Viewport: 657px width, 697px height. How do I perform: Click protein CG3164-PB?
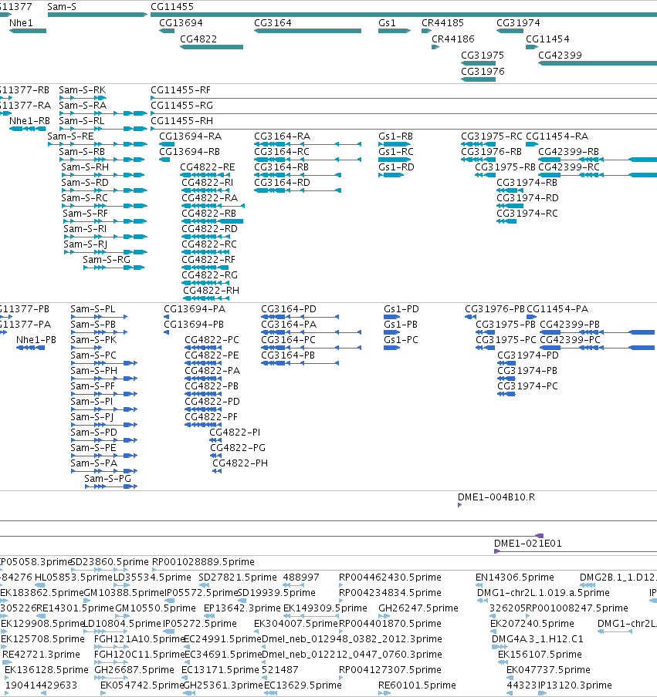[x=287, y=355]
